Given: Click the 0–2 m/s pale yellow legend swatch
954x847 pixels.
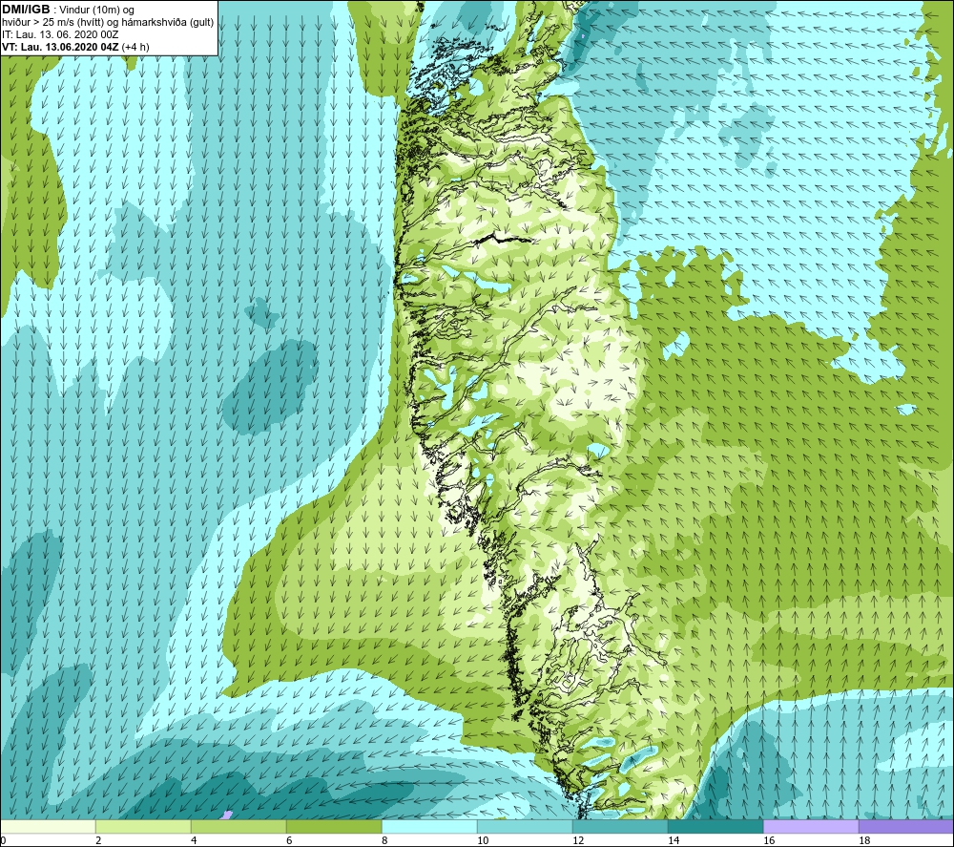Looking at the screenshot, I should pyautogui.click(x=48, y=826).
